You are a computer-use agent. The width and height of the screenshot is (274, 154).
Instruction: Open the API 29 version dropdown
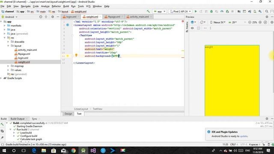pyautogui.click(x=232, y=22)
